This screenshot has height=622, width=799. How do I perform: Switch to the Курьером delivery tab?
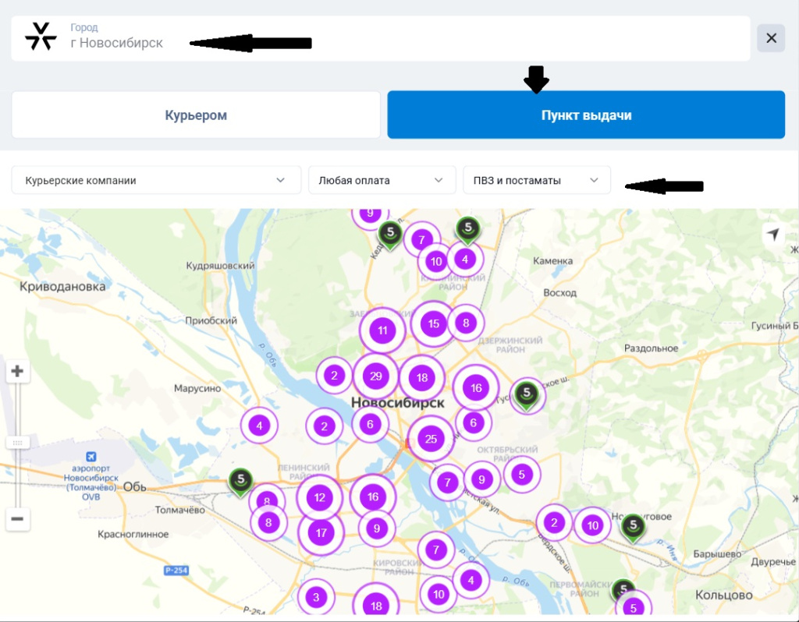tap(196, 115)
